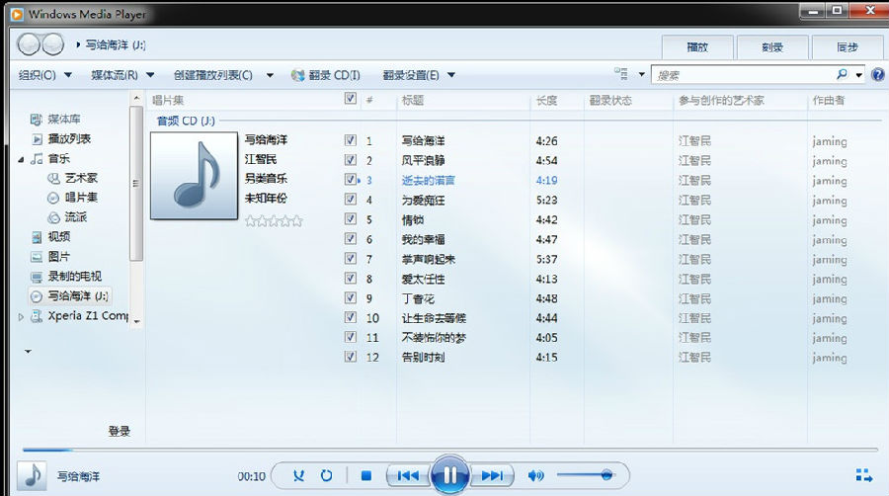Open the Stream (媒体流) dropdown
This screenshot has width=889, height=496.
[x=122, y=75]
